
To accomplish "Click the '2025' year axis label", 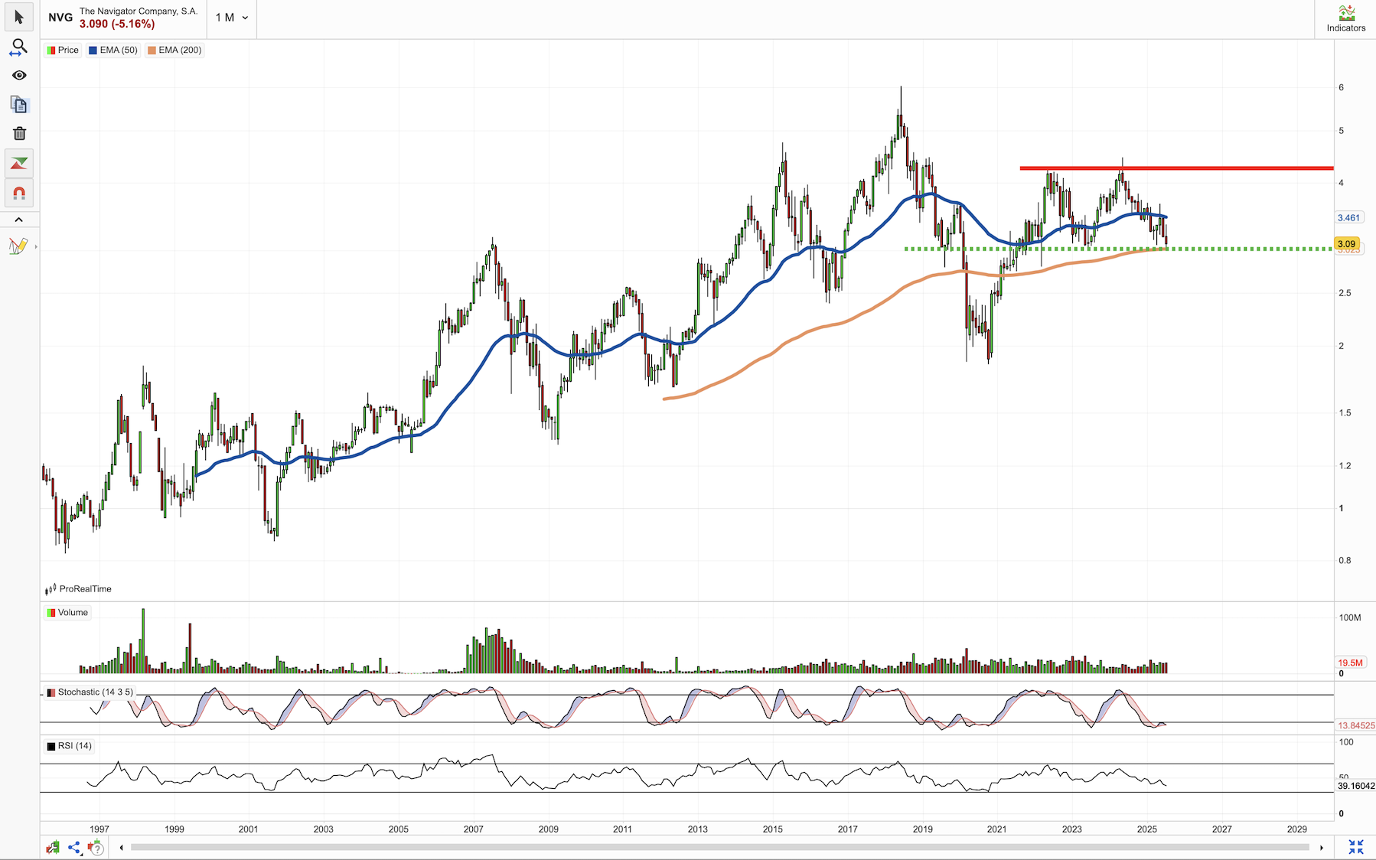I will (1147, 829).
